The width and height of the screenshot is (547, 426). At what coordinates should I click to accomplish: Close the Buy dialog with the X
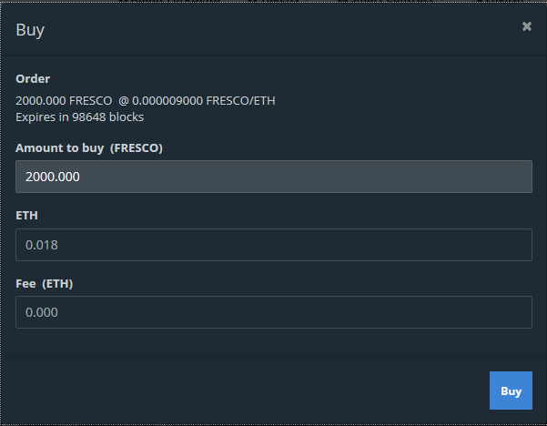coord(526,26)
